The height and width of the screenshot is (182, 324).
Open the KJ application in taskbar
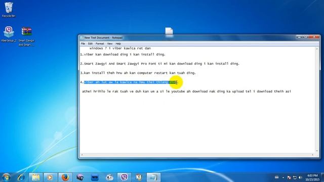coord(139,177)
